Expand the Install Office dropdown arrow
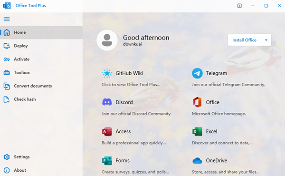 click(x=266, y=40)
